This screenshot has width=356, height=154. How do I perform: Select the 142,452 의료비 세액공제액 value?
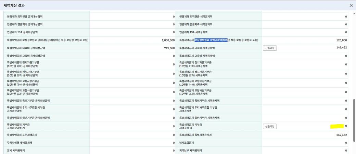(341, 48)
